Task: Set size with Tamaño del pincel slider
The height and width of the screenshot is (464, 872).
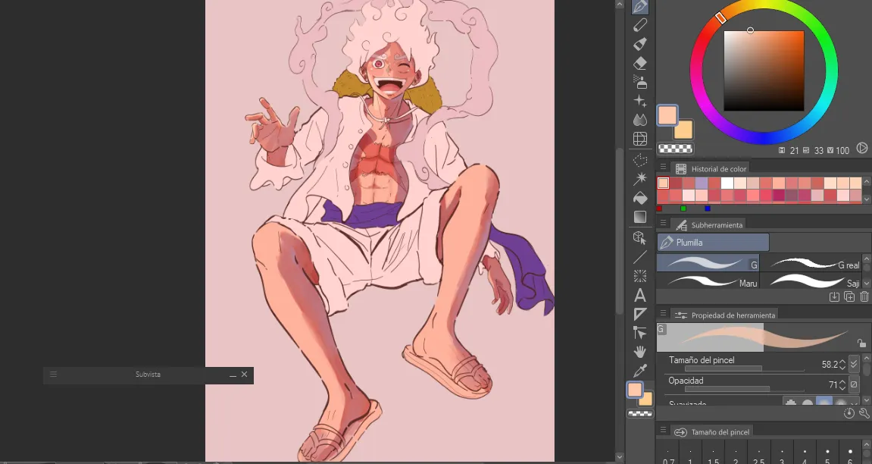Action: (745, 368)
